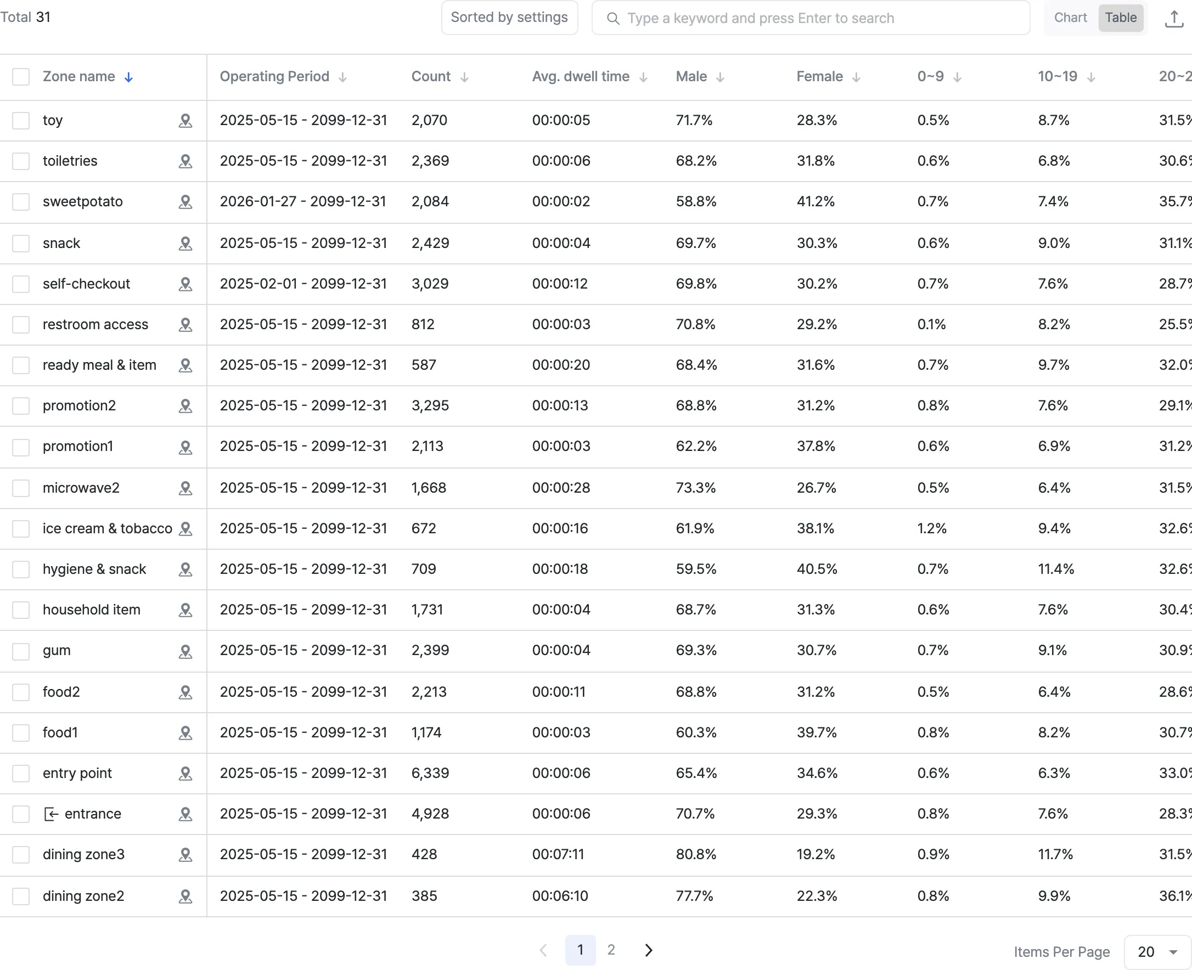1192x970 pixels.
Task: Click zone icon next to snack
Action: pyautogui.click(x=185, y=244)
